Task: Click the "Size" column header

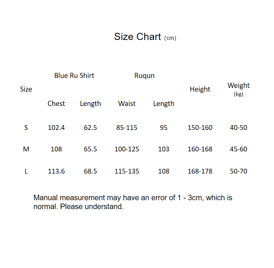Action: (26, 89)
